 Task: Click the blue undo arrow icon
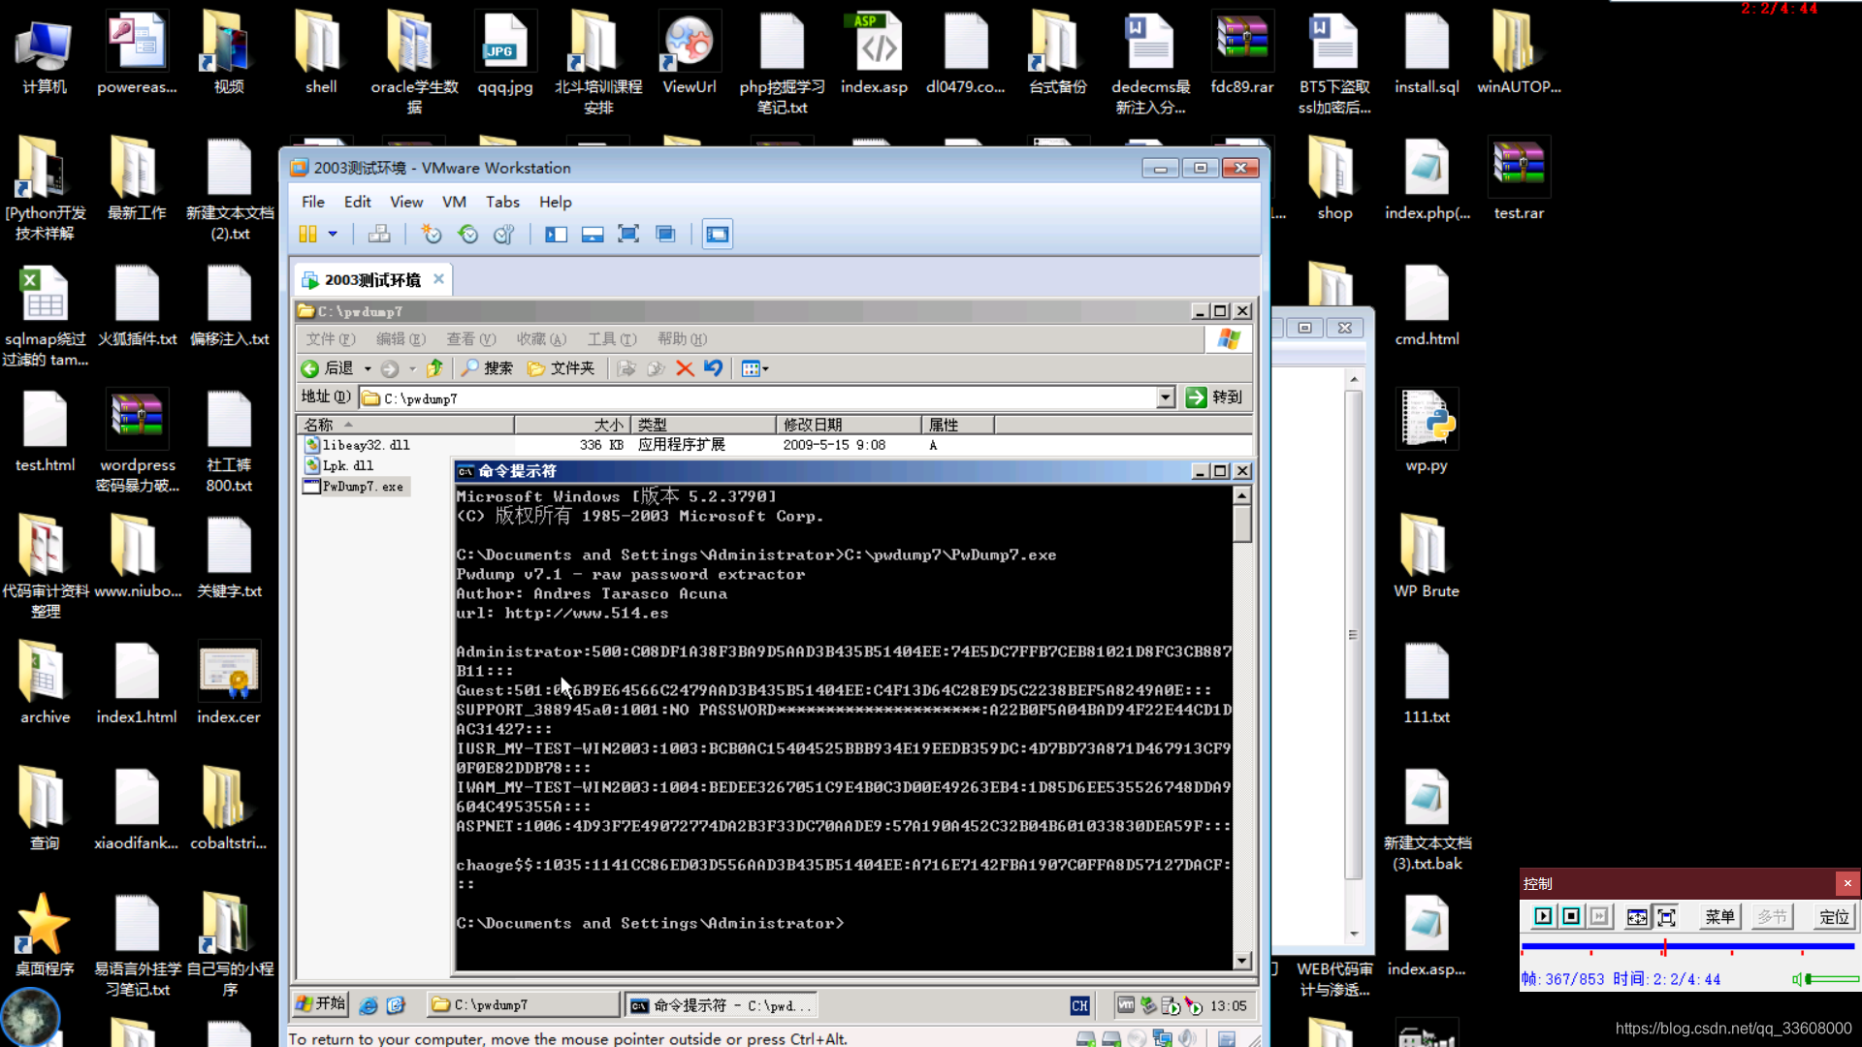714,368
